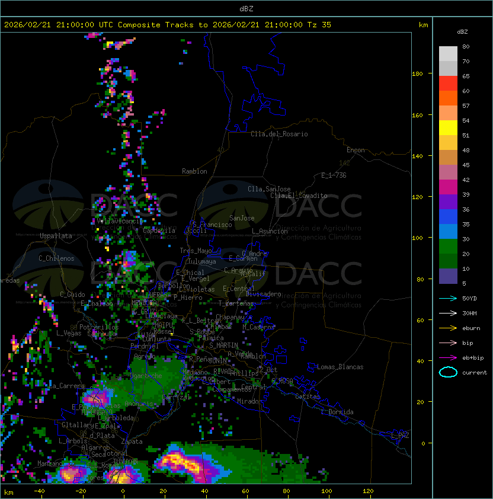Viewport: 493px width, 499px height.
Task: Click the -20 tick on horizontal axis
Action: click(81, 491)
